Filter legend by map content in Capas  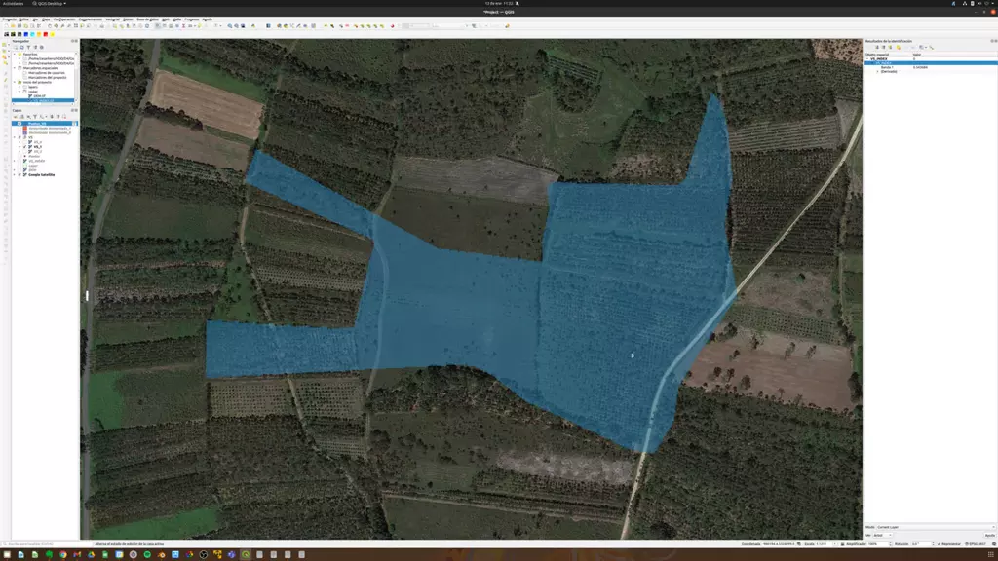pos(35,117)
